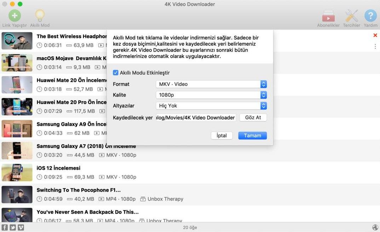
Task: Click the yellow minimize window button
Action: click(12, 4)
